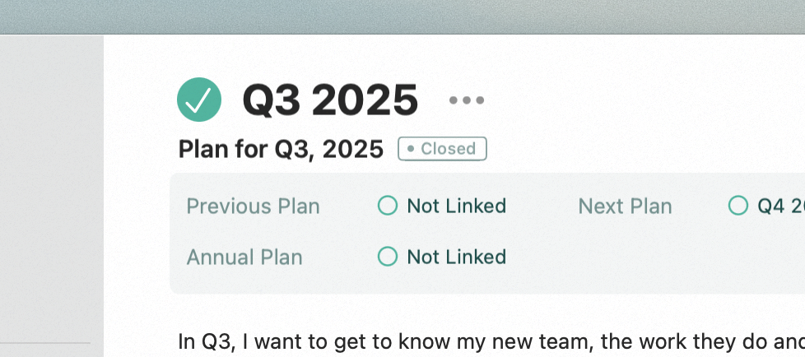The image size is (805, 357).
Task: Click the Q3 2025 page title
Action: click(x=330, y=100)
